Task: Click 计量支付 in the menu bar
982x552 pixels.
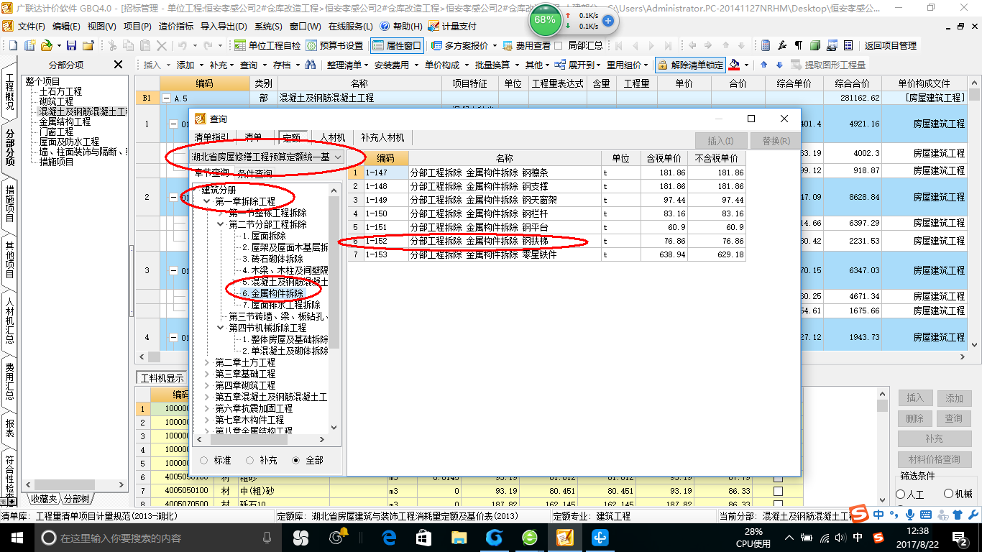Action: click(452, 26)
